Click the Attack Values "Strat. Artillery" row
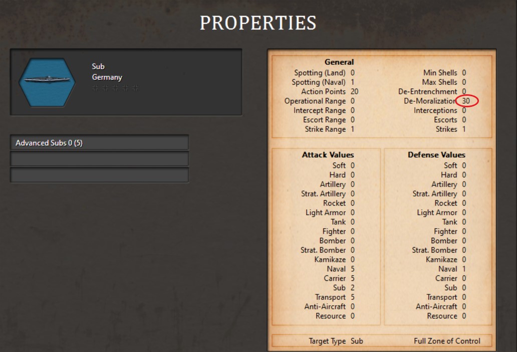Screen dimensions: 517x352 [328, 194]
